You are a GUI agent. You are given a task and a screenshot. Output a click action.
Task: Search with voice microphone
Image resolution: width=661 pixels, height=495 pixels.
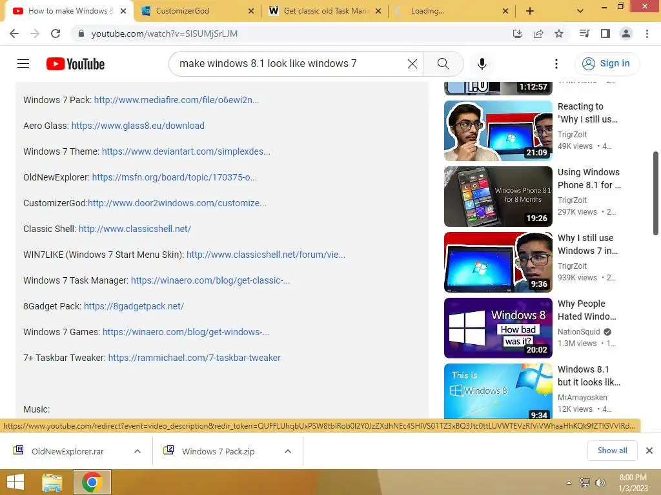[x=482, y=64]
